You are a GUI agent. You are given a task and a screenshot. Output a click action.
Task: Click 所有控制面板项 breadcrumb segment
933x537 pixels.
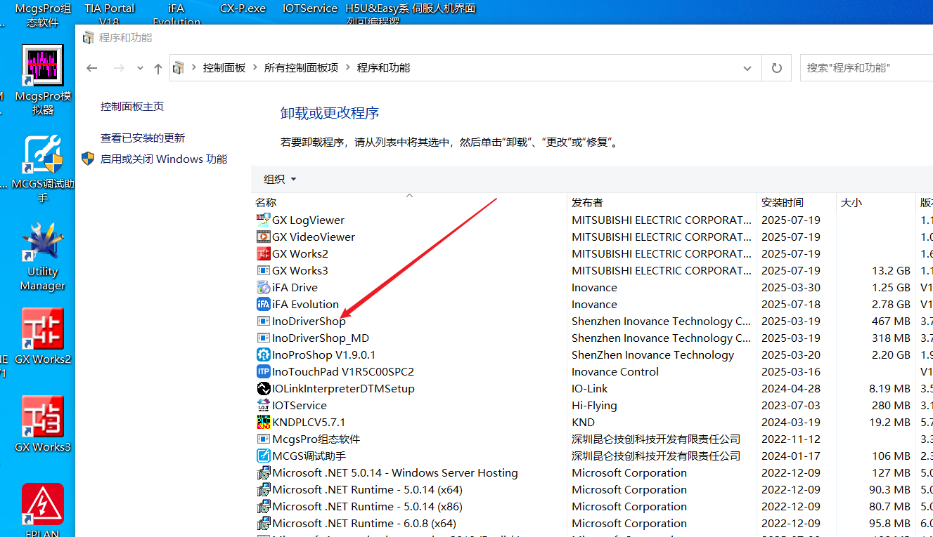point(301,68)
